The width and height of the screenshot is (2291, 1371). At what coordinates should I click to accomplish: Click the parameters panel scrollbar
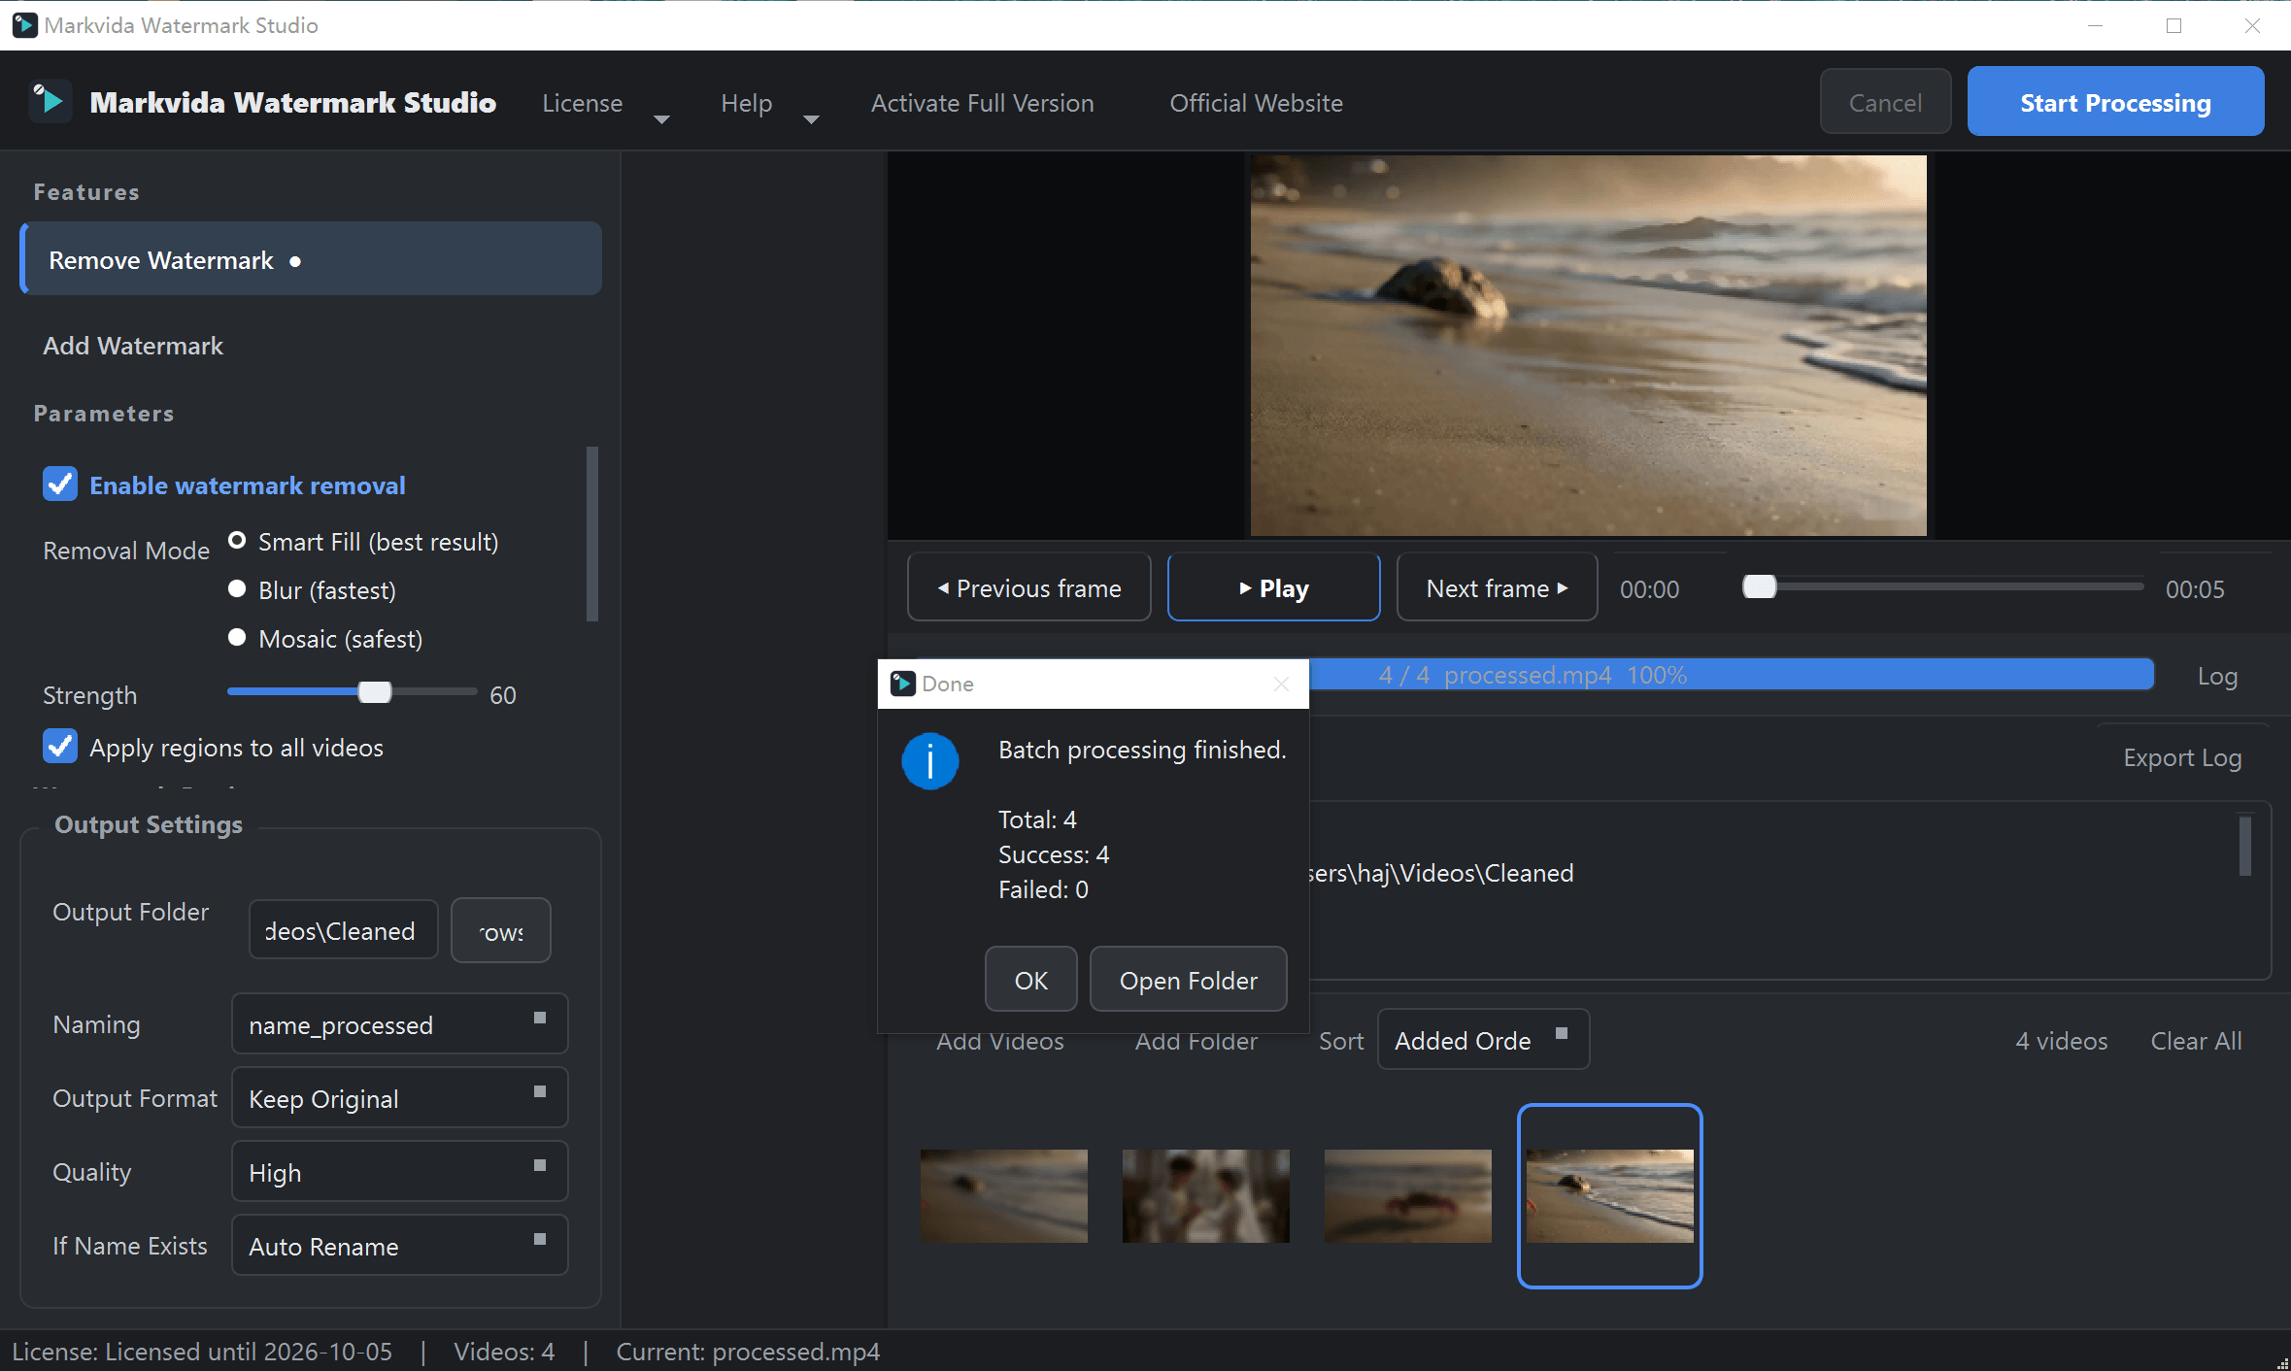click(591, 533)
